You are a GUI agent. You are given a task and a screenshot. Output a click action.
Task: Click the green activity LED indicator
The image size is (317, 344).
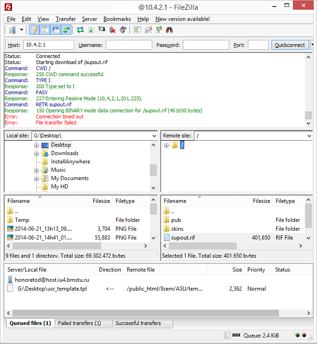[x=298, y=335]
